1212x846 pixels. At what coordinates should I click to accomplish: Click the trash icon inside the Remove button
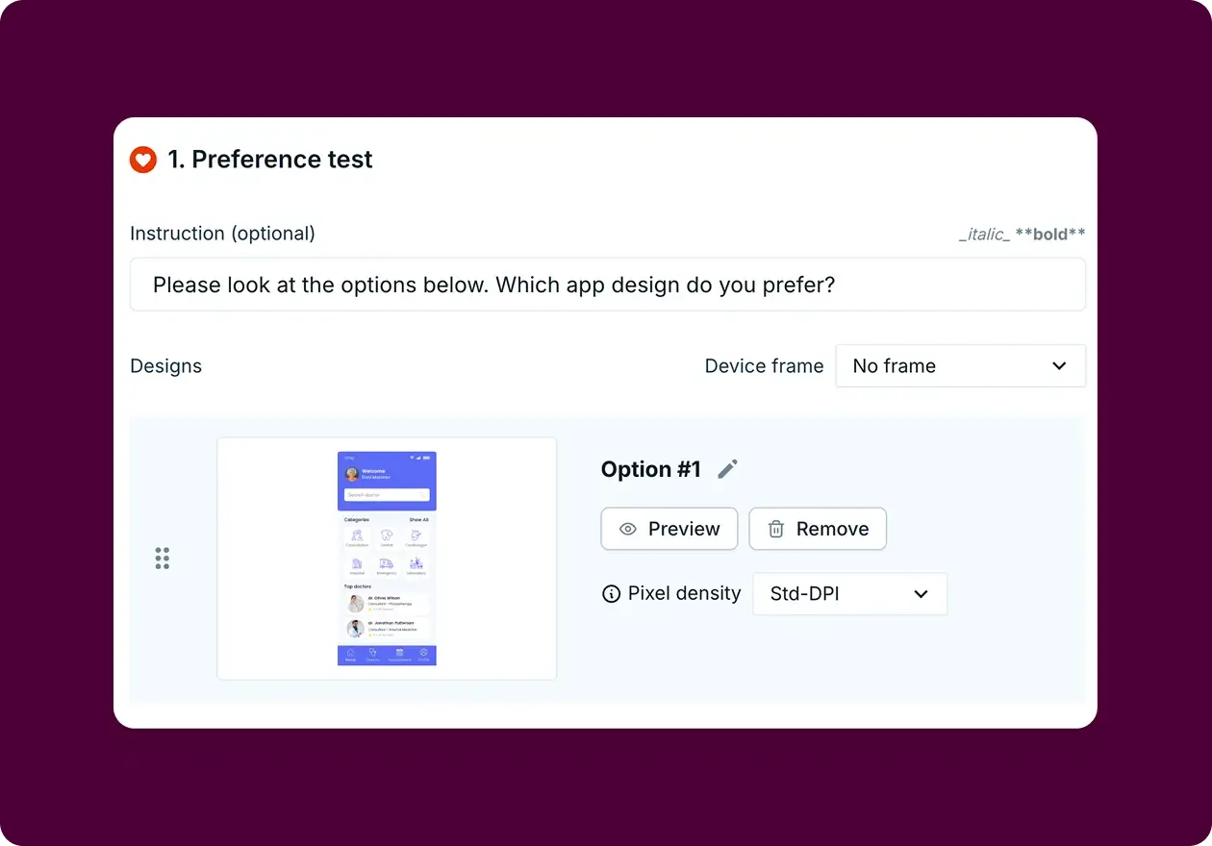tap(774, 529)
